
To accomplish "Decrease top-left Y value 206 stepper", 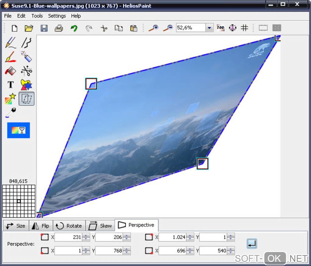I will 127,239.
